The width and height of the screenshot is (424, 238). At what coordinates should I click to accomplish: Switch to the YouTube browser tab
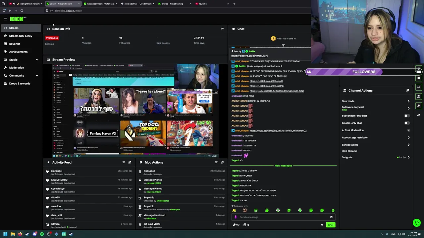212,4
